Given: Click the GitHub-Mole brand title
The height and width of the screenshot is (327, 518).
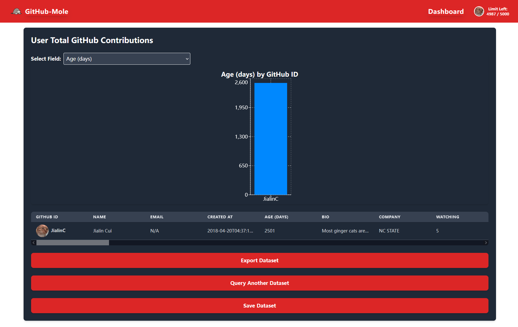Looking at the screenshot, I should 46,12.
